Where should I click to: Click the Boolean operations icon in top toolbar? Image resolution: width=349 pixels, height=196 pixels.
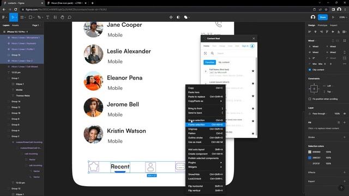click(185, 17)
